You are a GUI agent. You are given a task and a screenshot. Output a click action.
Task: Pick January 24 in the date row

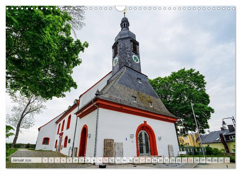coord(185,160)
